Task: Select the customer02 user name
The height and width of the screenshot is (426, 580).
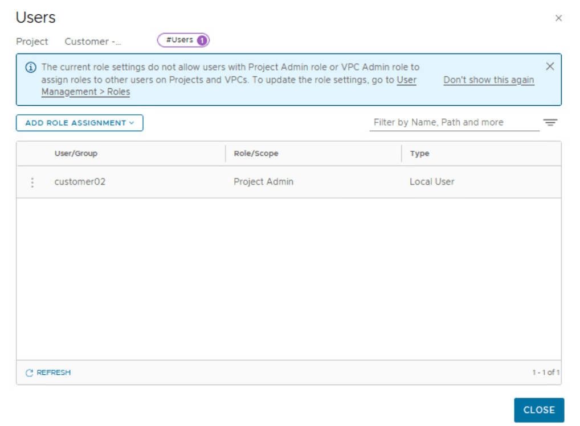Action: coord(80,182)
